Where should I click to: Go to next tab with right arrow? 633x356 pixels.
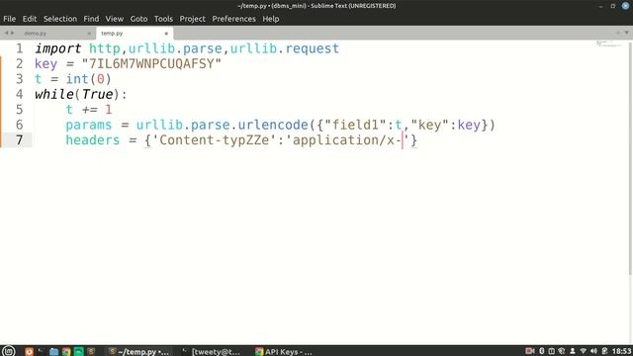click(x=12, y=33)
